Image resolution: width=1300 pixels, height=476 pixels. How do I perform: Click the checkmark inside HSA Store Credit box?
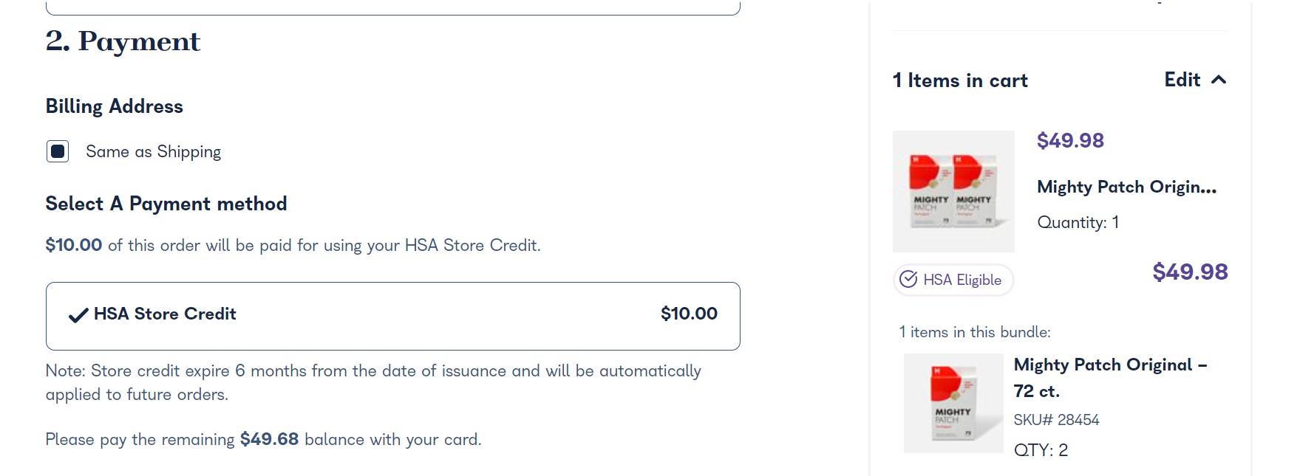point(78,315)
